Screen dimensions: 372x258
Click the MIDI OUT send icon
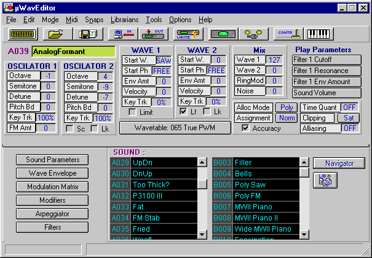(x=154, y=34)
